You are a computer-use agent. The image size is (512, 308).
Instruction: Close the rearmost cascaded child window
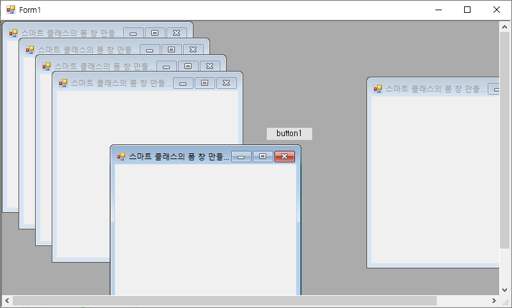(x=177, y=33)
